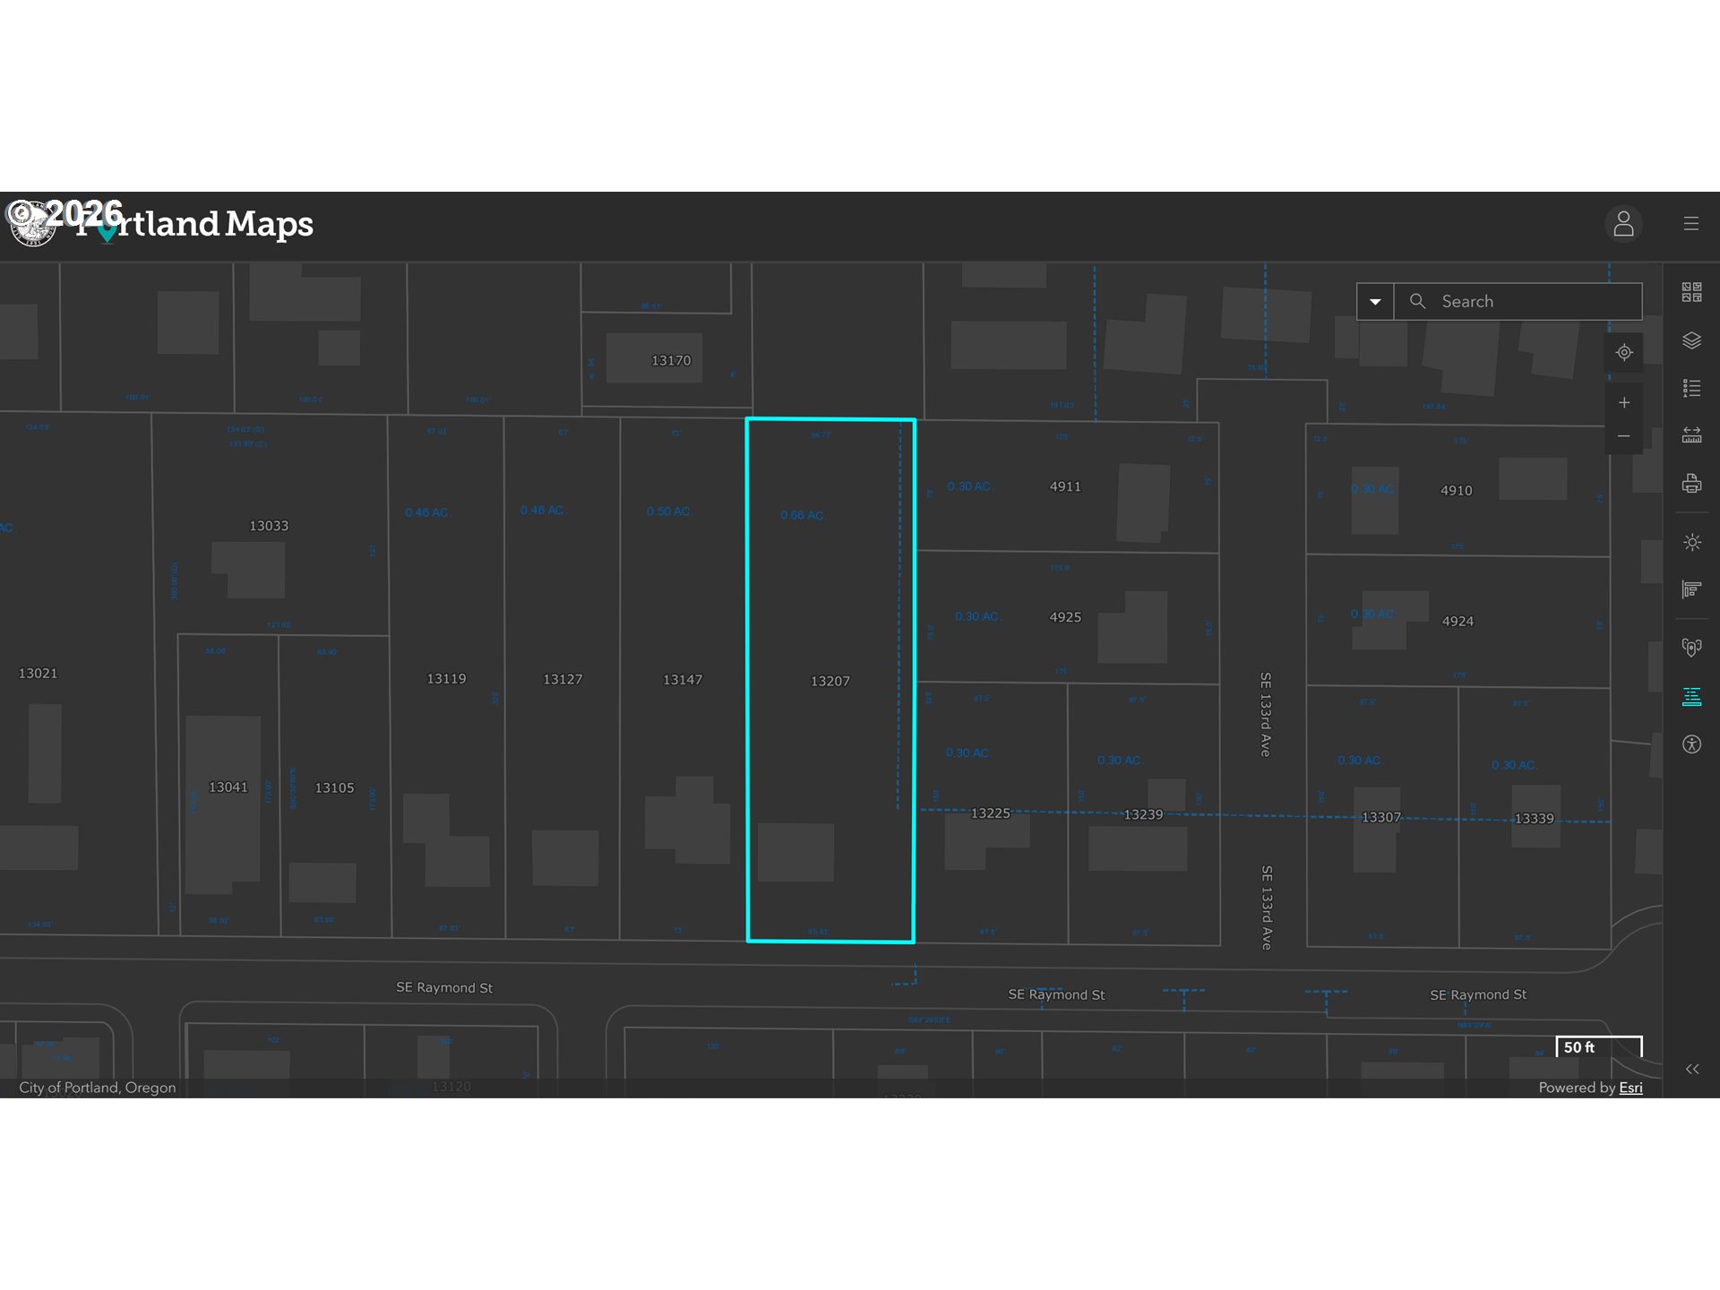This screenshot has height=1290, width=1720.
Task: Click parcel 4911 label
Action: coord(1065,486)
